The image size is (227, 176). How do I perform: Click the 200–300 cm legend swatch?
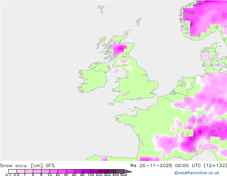tap(103, 171)
